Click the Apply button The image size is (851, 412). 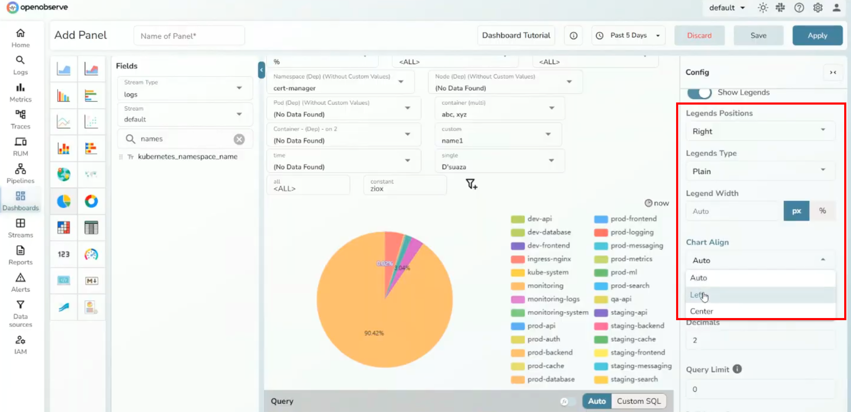point(817,35)
